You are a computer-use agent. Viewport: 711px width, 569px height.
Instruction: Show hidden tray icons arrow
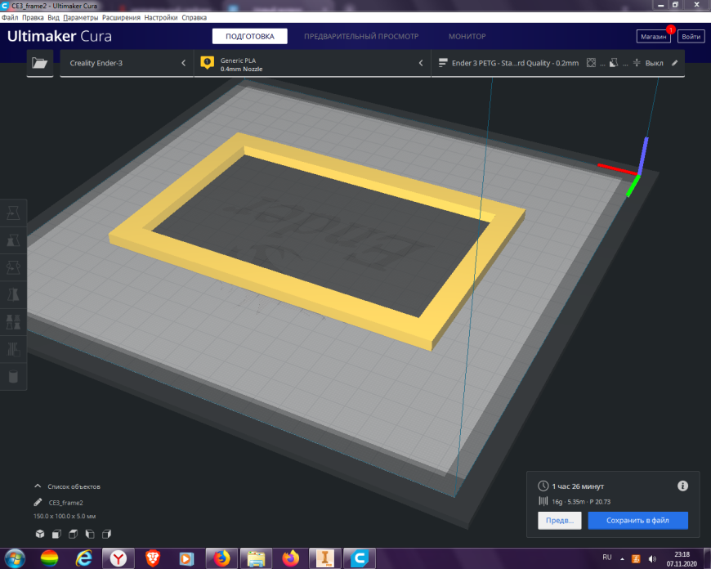(622, 559)
